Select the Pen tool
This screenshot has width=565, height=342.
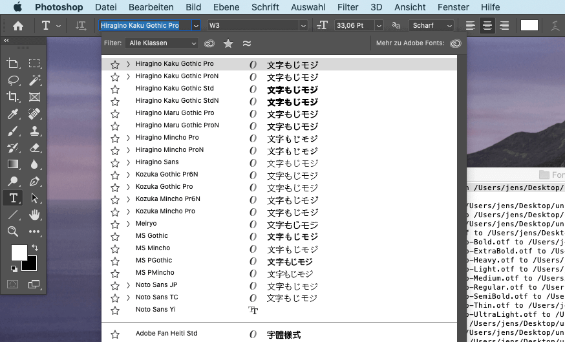(x=34, y=181)
